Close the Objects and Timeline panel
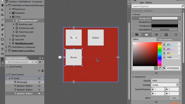This screenshot has height=104, width=185. pos(42,58)
